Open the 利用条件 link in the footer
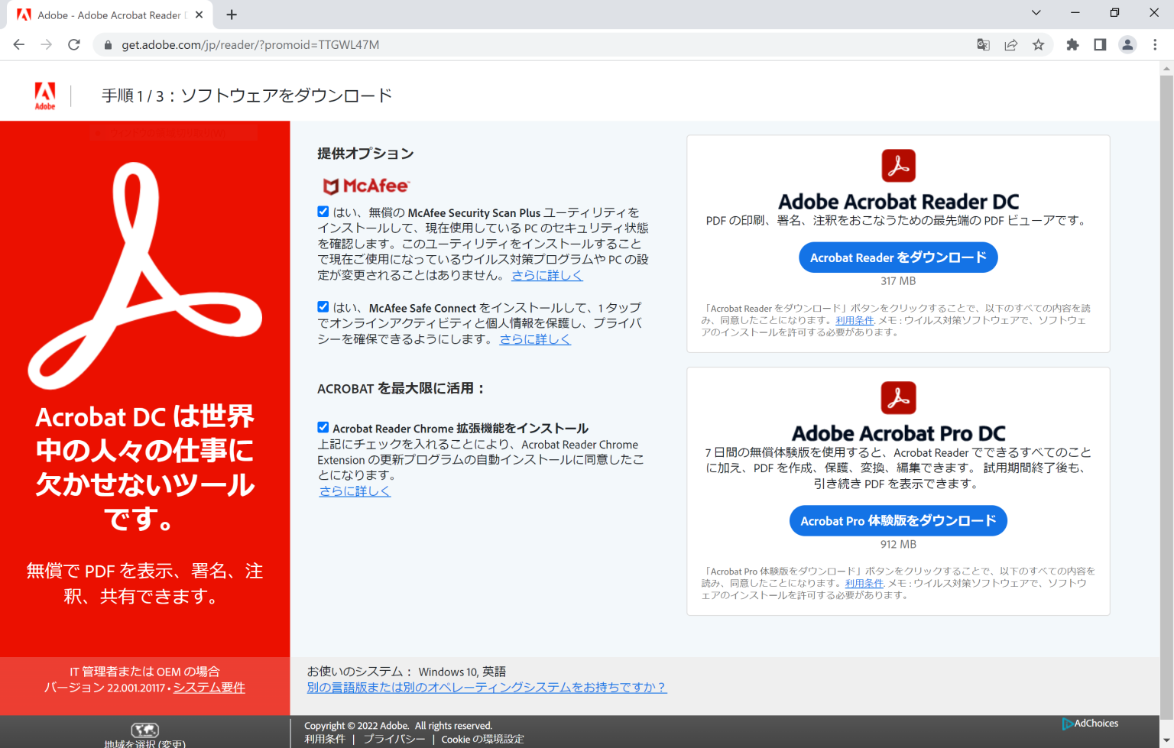Viewport: 1174px width, 748px height. pos(326,739)
